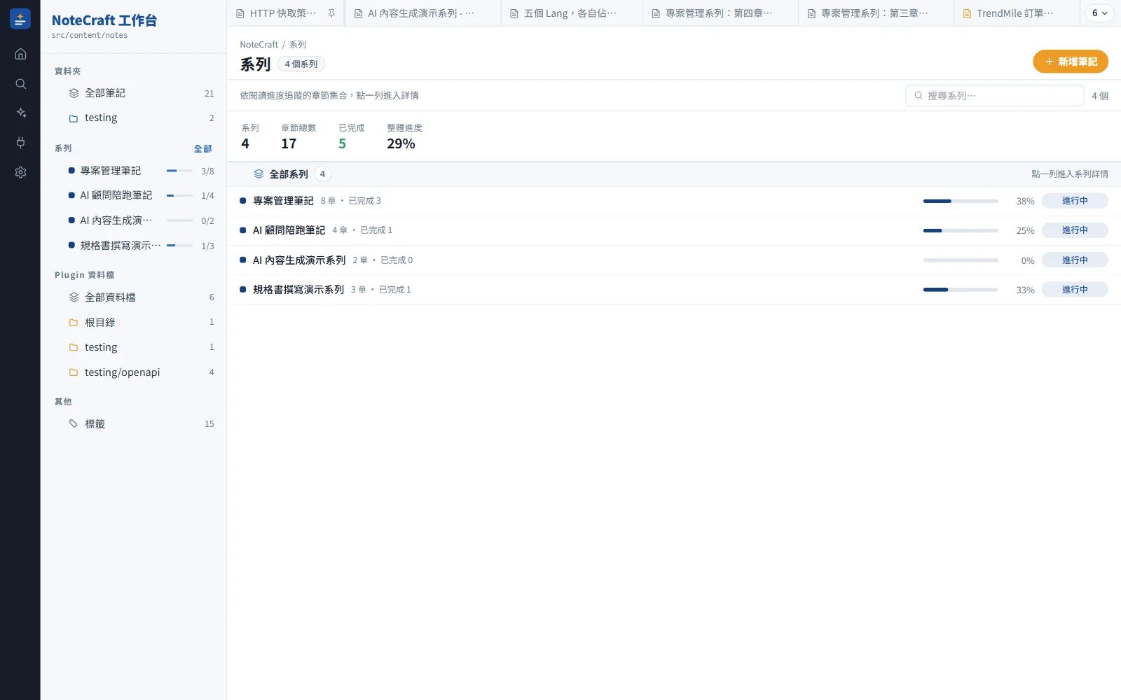Click the layers icon beside 全部資料檔
The image size is (1121, 700).
point(74,297)
